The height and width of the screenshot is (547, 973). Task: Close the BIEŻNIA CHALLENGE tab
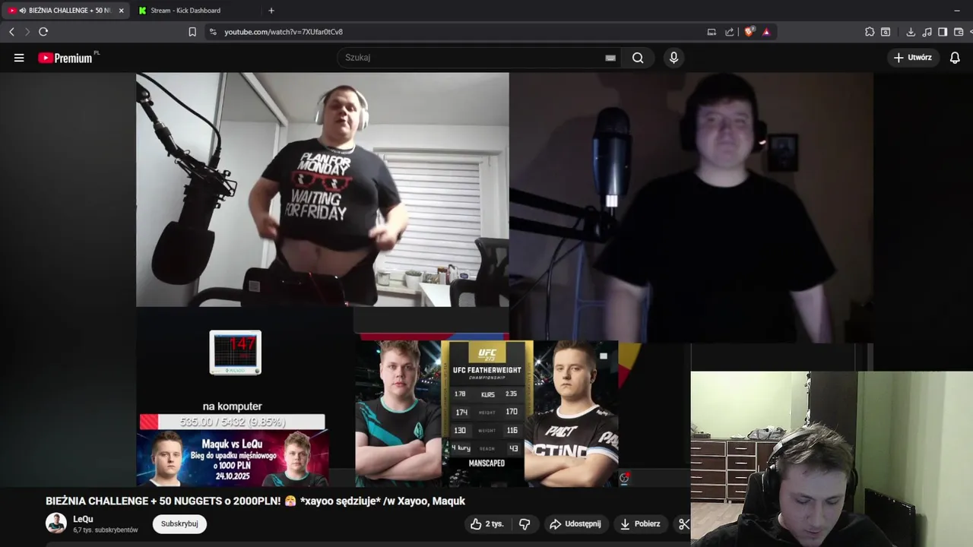click(121, 11)
